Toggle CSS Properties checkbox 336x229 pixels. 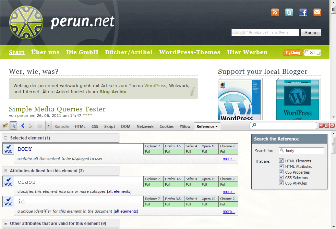point(281,172)
